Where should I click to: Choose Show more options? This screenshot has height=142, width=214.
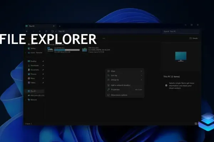(125, 95)
